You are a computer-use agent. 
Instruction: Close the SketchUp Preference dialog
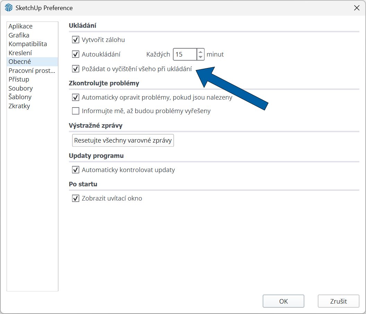click(356, 8)
